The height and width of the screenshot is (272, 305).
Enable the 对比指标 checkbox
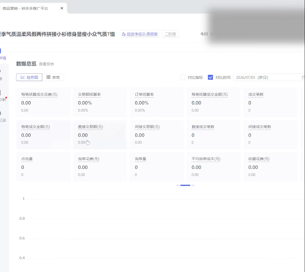183,77
